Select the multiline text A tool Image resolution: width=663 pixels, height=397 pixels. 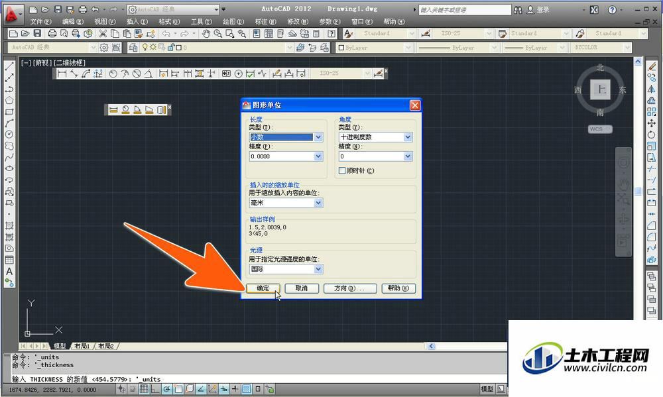[x=9, y=272]
